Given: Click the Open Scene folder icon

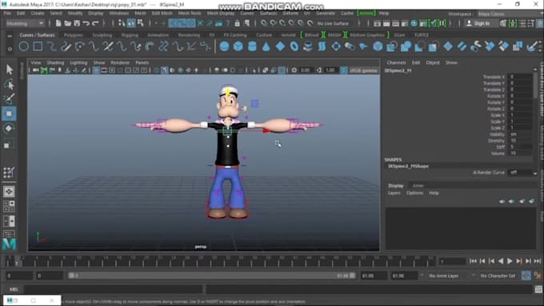Looking at the screenshot, I should click(x=68, y=23).
